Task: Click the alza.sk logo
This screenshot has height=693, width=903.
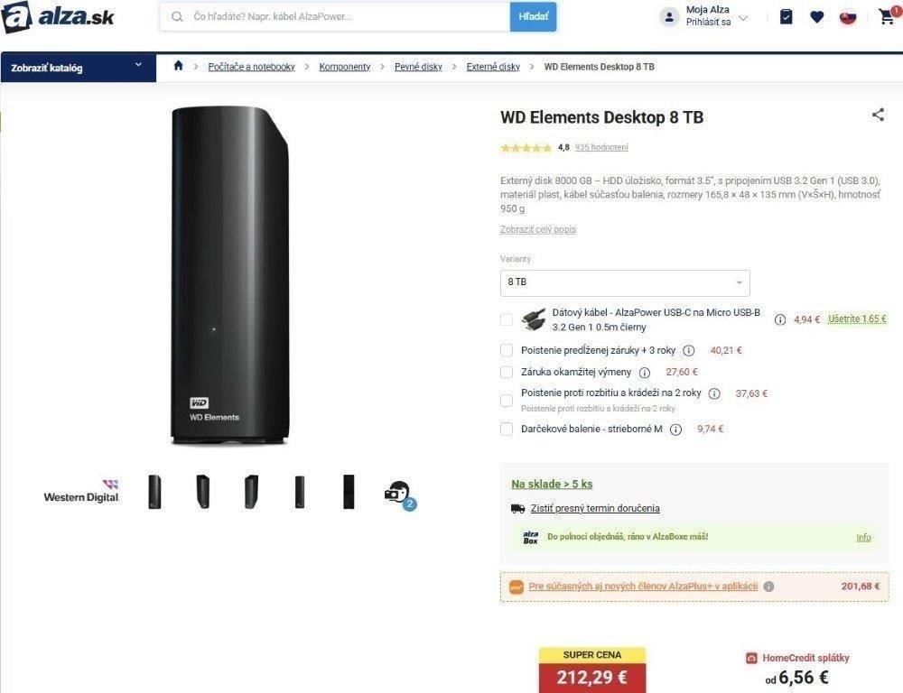Action: (58, 17)
